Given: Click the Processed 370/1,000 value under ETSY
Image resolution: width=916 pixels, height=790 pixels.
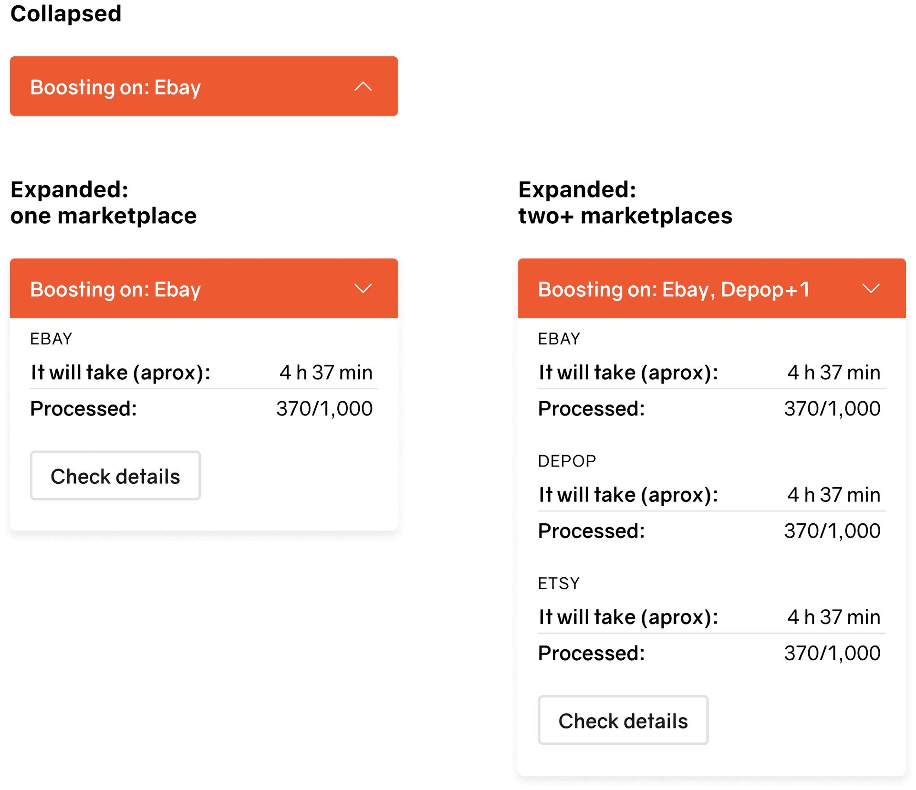Looking at the screenshot, I should (x=832, y=653).
